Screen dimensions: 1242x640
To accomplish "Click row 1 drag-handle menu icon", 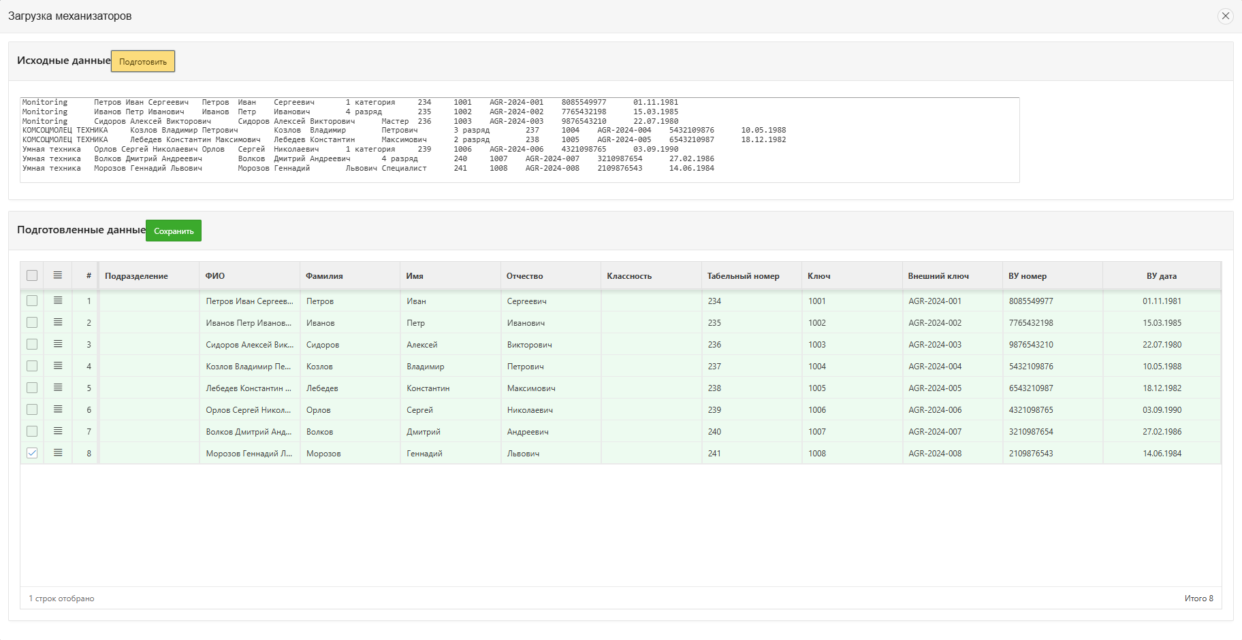I will (x=58, y=301).
